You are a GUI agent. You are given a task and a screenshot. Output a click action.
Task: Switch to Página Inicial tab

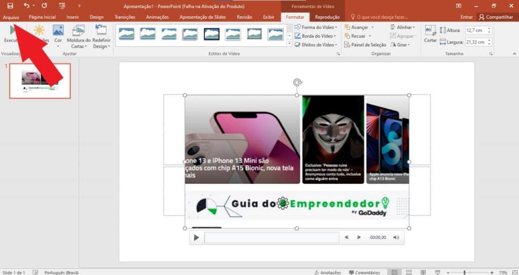pos(42,17)
